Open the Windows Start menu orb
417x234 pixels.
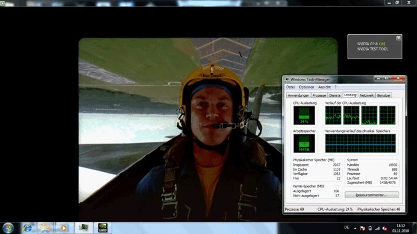(x=8, y=228)
